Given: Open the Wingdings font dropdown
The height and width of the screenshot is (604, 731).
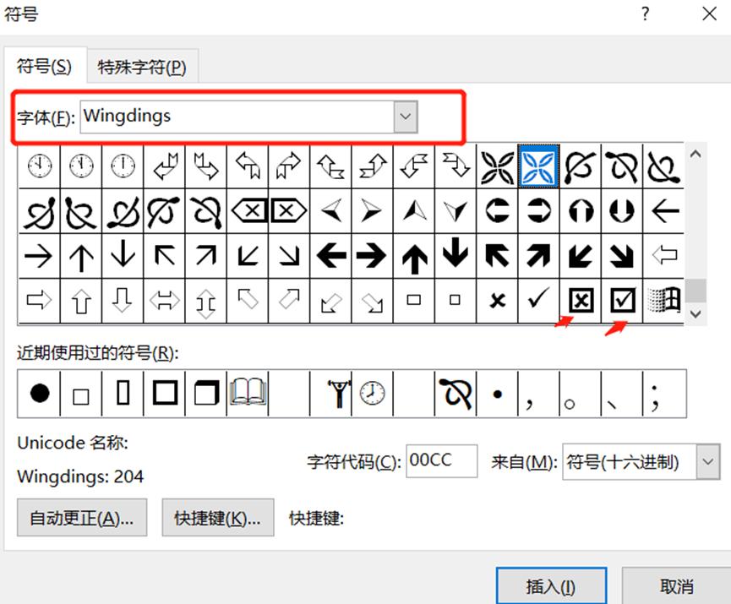Looking at the screenshot, I should coord(405,117).
